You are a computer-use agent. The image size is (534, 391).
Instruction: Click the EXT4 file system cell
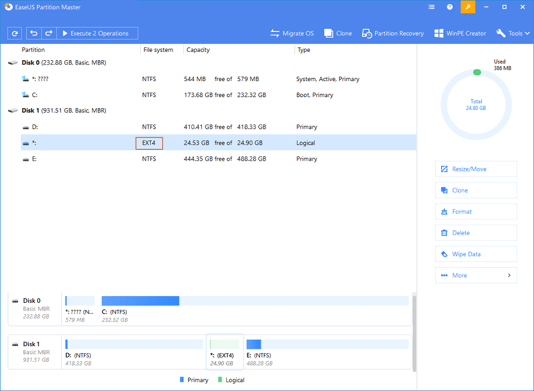pos(149,143)
